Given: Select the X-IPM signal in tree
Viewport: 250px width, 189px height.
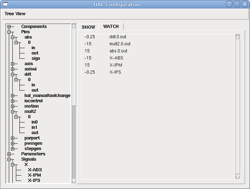Looking at the screenshot, I should [34, 175].
